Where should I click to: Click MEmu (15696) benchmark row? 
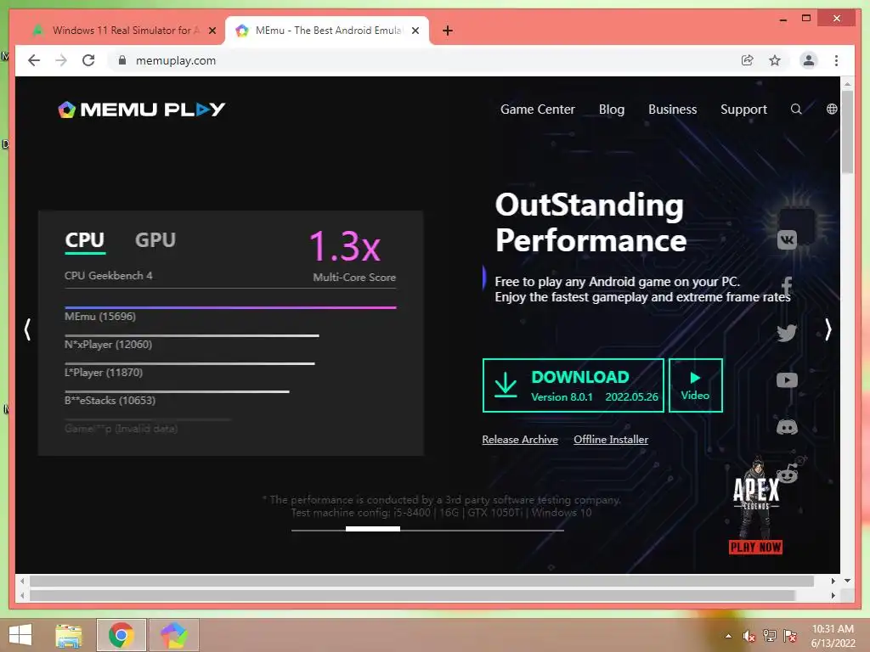[x=230, y=314]
